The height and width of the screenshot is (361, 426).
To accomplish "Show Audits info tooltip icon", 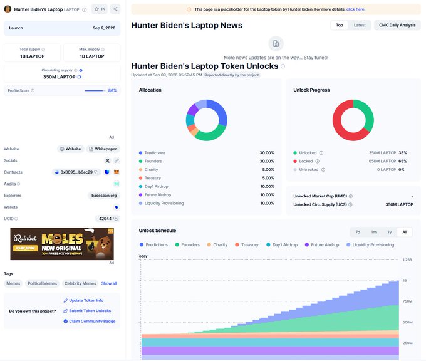I will click(18, 184).
